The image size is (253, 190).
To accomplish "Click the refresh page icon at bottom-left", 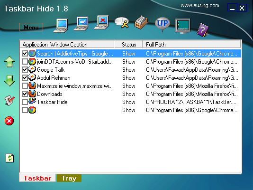I will [x=10, y=158].
